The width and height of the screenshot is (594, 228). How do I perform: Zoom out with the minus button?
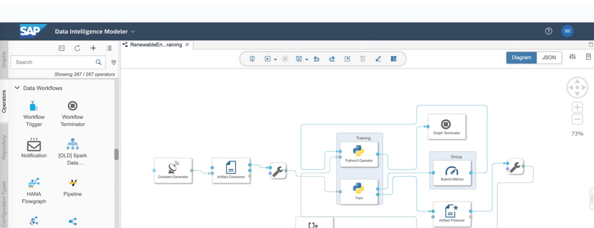point(577,119)
